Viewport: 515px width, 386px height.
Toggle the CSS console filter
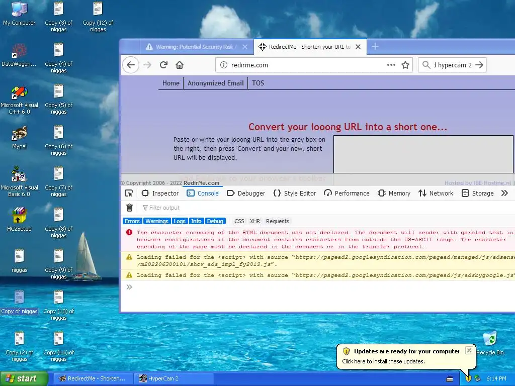click(x=239, y=221)
